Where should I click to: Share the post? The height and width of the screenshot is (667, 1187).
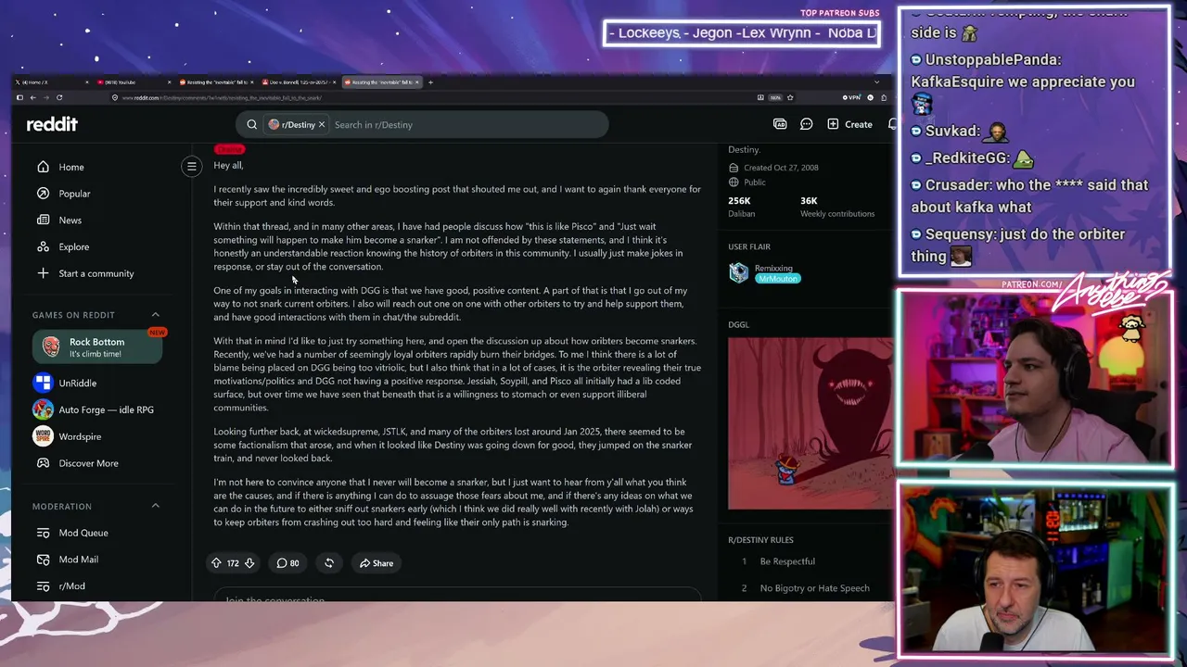coord(377,563)
